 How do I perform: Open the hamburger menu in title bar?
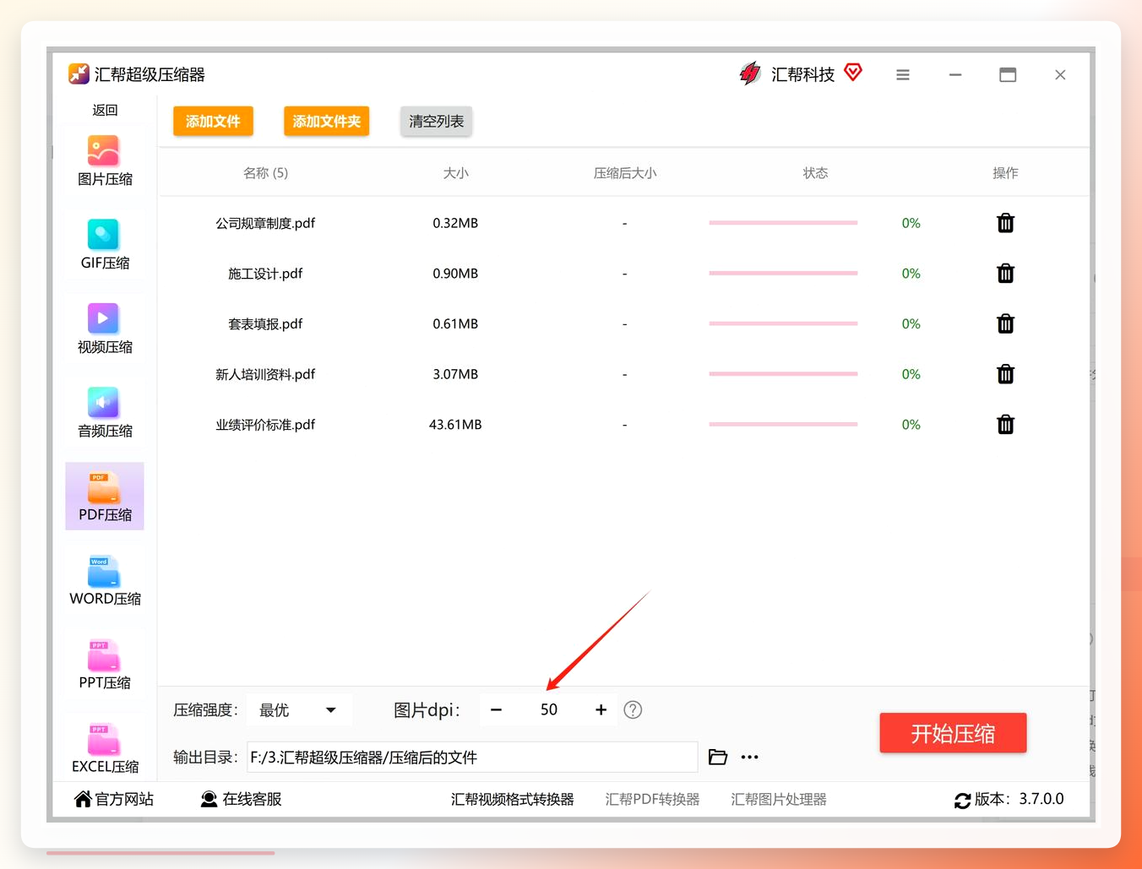903,74
